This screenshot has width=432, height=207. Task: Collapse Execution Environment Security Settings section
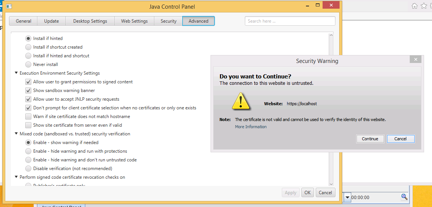[x=16, y=73]
